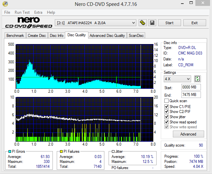Click the Position value 7474 MB
Image resolution: width=212 pixels, height=174 pixels.
tap(196, 161)
